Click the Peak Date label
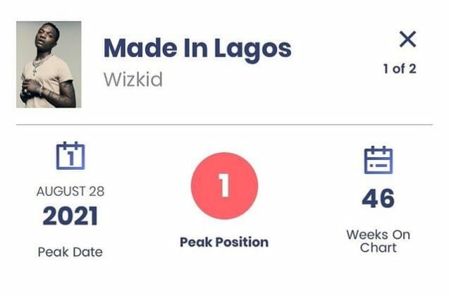This screenshot has height=296, width=449. (x=70, y=252)
